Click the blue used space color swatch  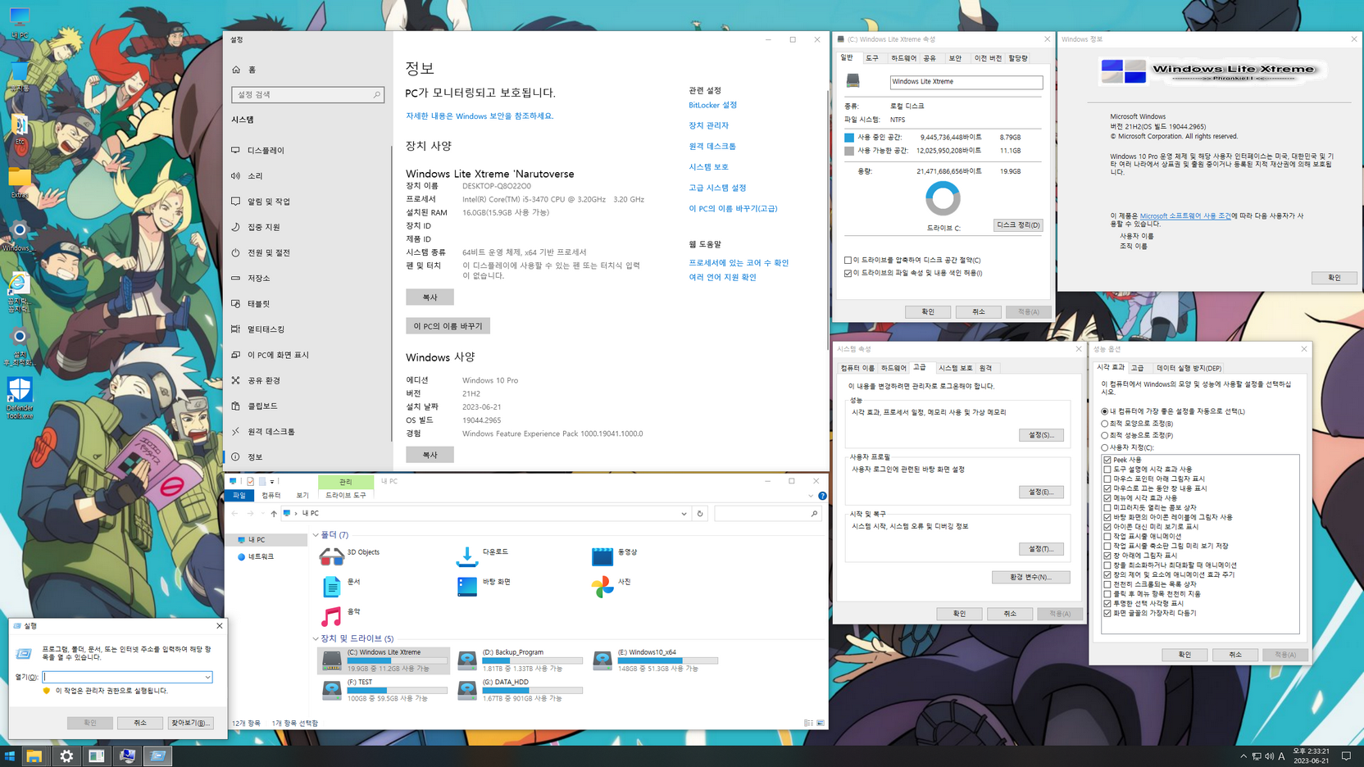tap(849, 138)
